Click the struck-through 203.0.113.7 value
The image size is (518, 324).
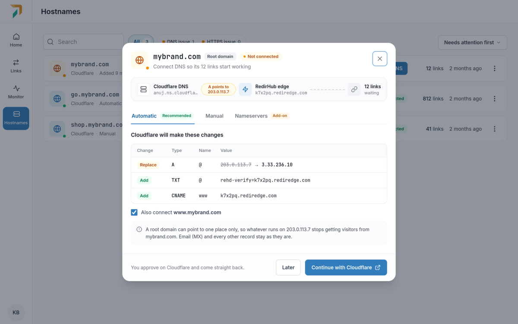236,165
